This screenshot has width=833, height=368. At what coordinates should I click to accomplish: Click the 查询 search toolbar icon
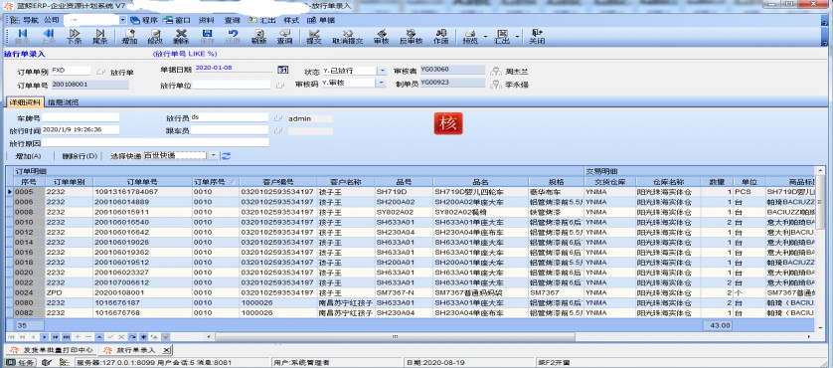284,36
